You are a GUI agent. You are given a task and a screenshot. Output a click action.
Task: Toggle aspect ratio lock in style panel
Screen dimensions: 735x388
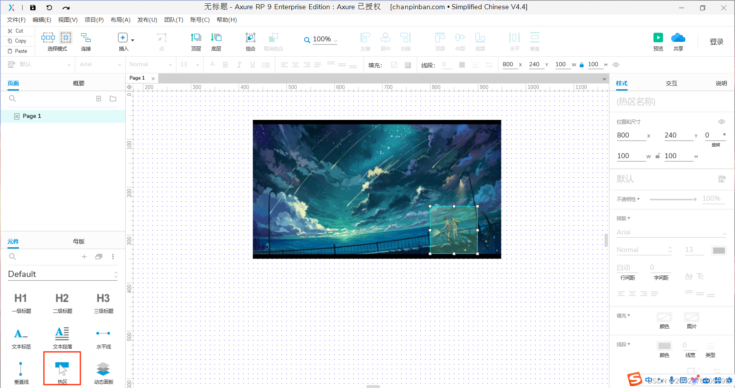click(658, 156)
